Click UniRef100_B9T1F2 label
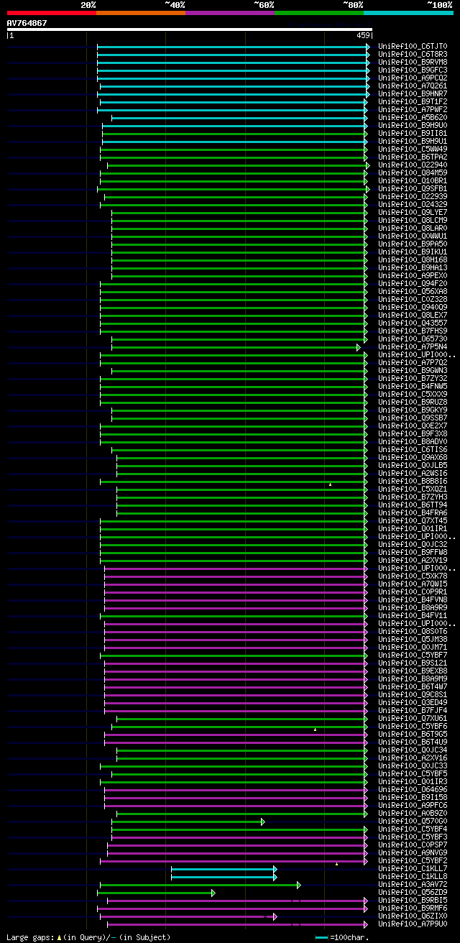 [x=413, y=102]
